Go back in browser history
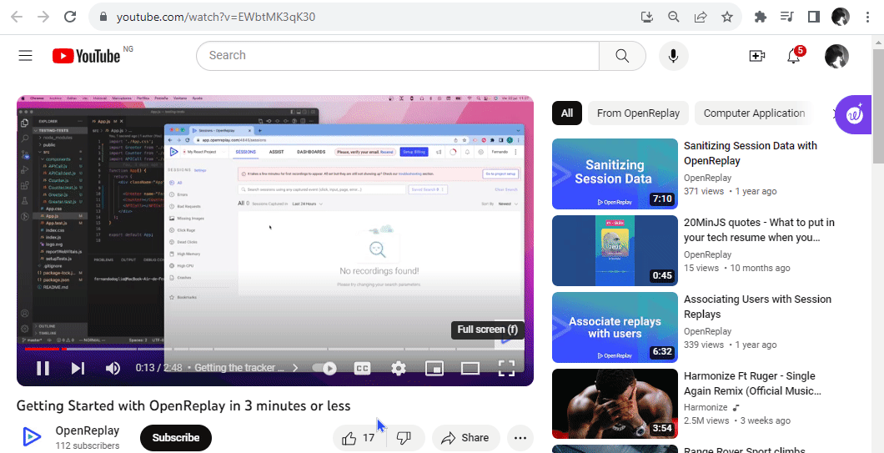The height and width of the screenshot is (453, 884). tap(17, 17)
